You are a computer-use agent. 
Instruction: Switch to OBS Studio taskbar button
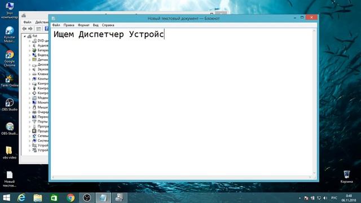[x=87, y=198]
